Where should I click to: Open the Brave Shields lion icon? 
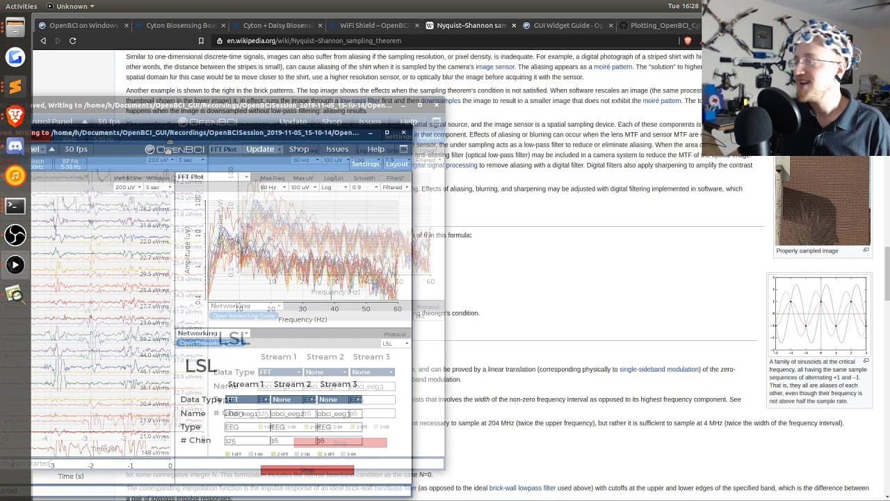click(688, 41)
